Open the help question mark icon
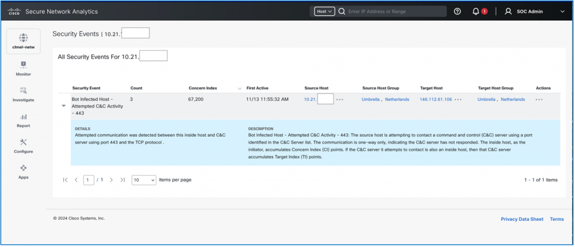Viewport: 575px width, 247px height. point(457,11)
